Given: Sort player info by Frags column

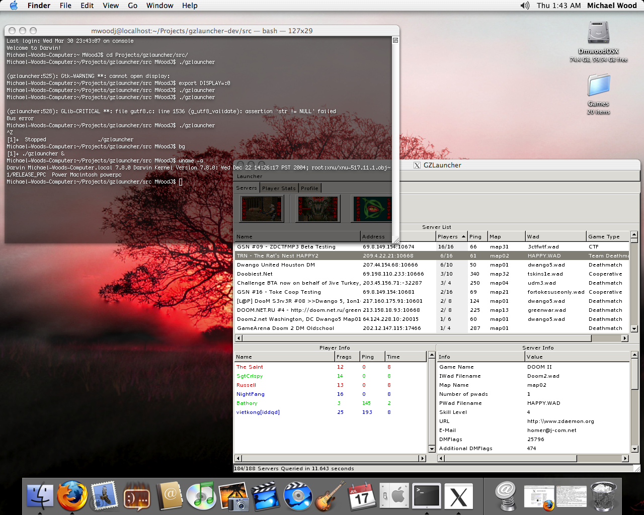Looking at the screenshot, I should [x=346, y=357].
